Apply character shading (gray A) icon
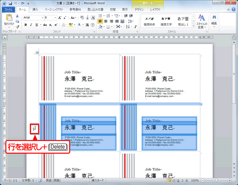 [87, 25]
